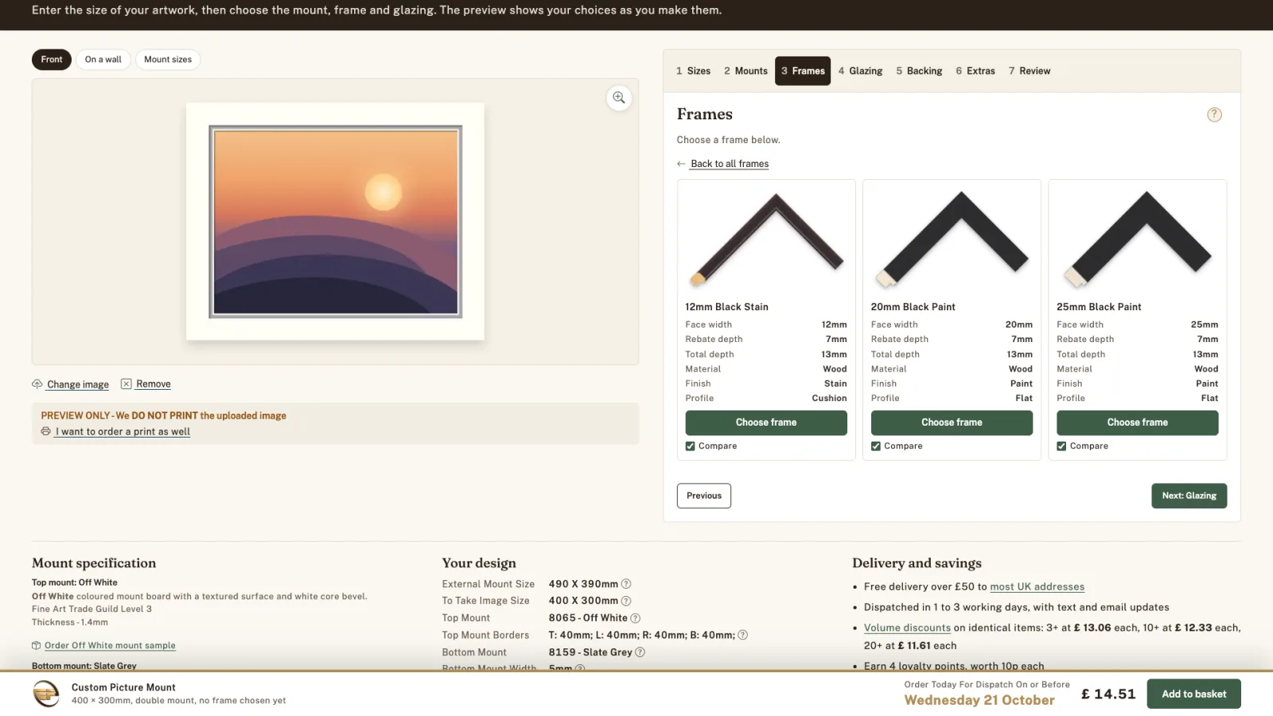1273x716 pixels.
Task: Click the 20mm Black Paint title
Action: [913, 307]
